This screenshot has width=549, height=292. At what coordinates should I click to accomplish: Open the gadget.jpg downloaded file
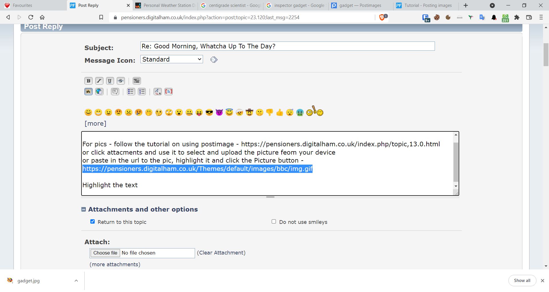(x=29, y=281)
